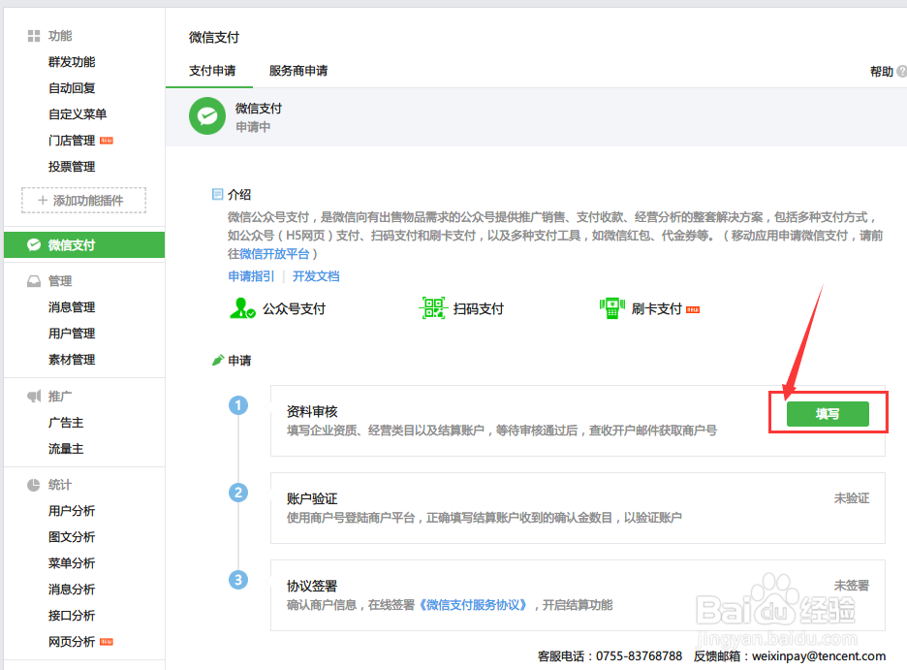
Task: Open 投票管理 in the sidebar
Action: [x=72, y=167]
